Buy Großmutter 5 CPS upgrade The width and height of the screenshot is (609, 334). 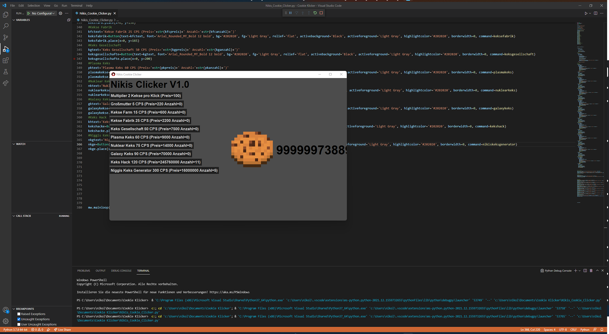[x=147, y=104]
